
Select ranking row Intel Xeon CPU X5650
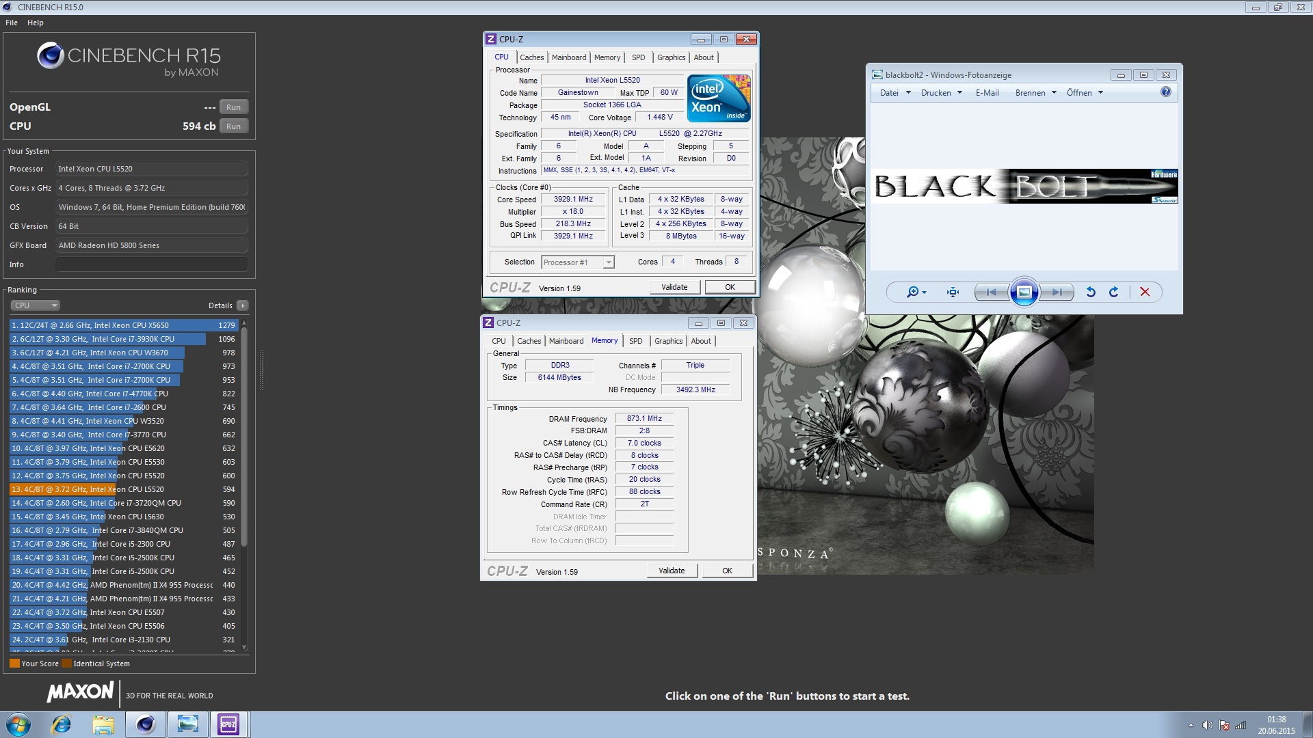[124, 325]
